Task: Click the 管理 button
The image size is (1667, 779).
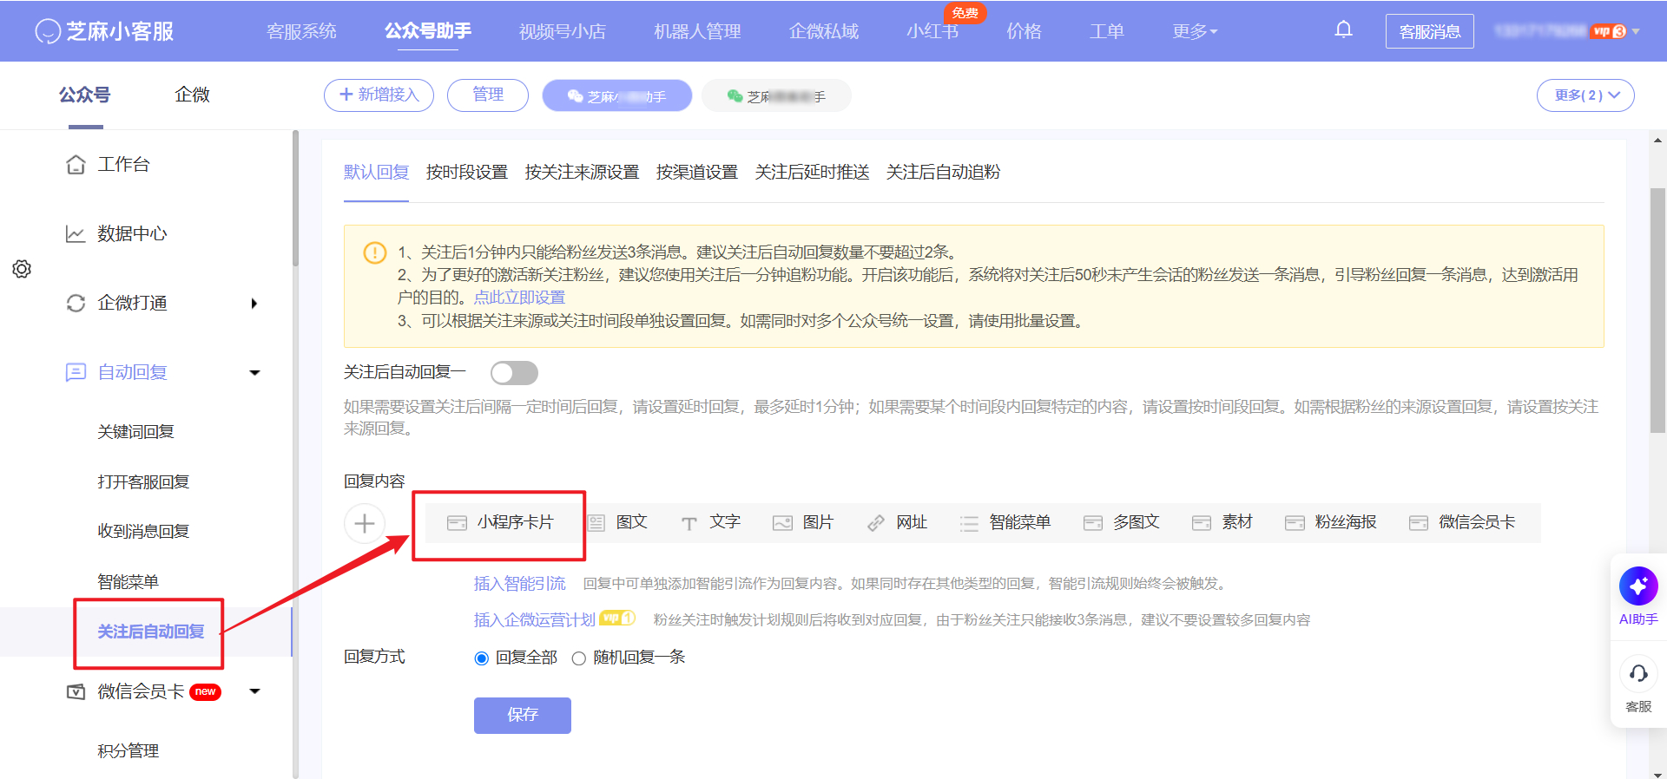Action: coord(488,95)
